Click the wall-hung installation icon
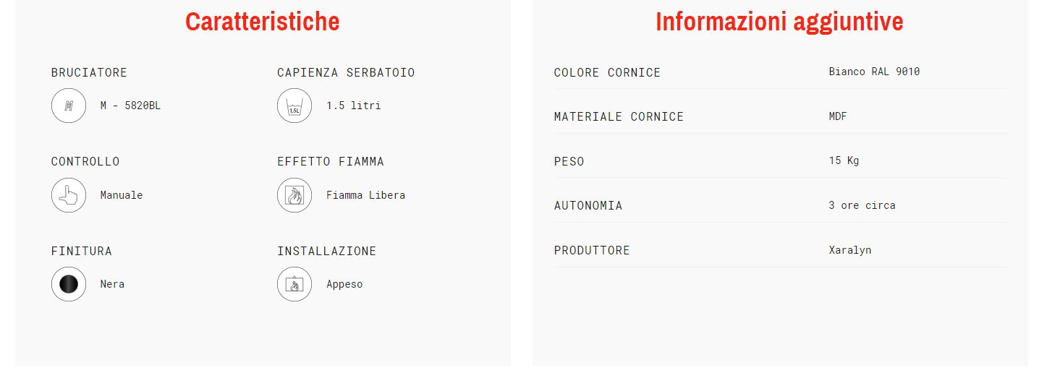 [x=294, y=284]
